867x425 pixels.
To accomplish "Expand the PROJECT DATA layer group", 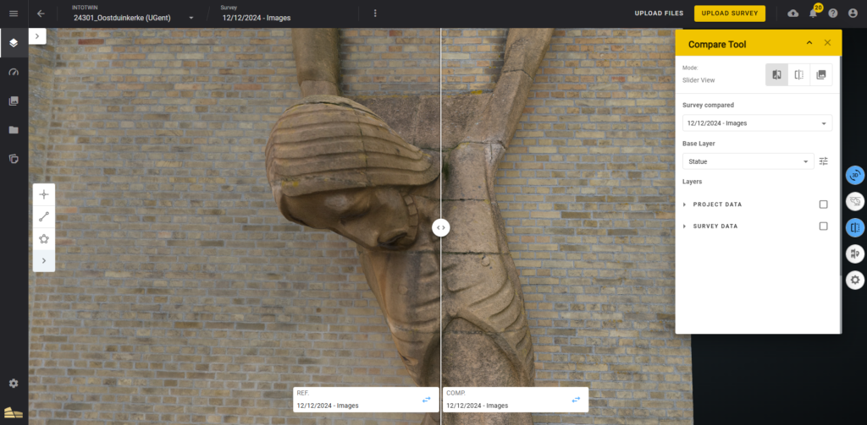I will (684, 204).
